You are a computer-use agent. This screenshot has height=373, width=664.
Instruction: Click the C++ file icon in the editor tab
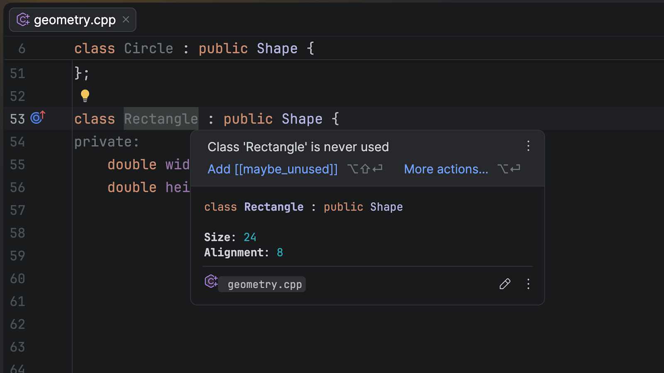coord(23,19)
